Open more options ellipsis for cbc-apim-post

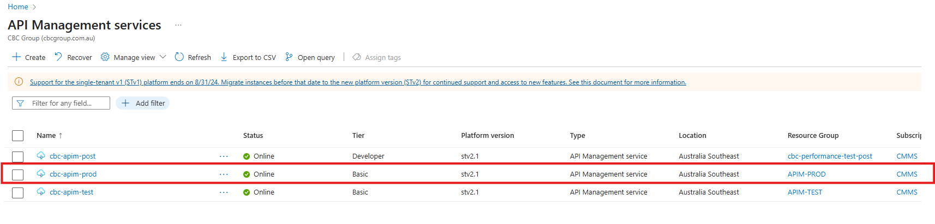point(224,156)
